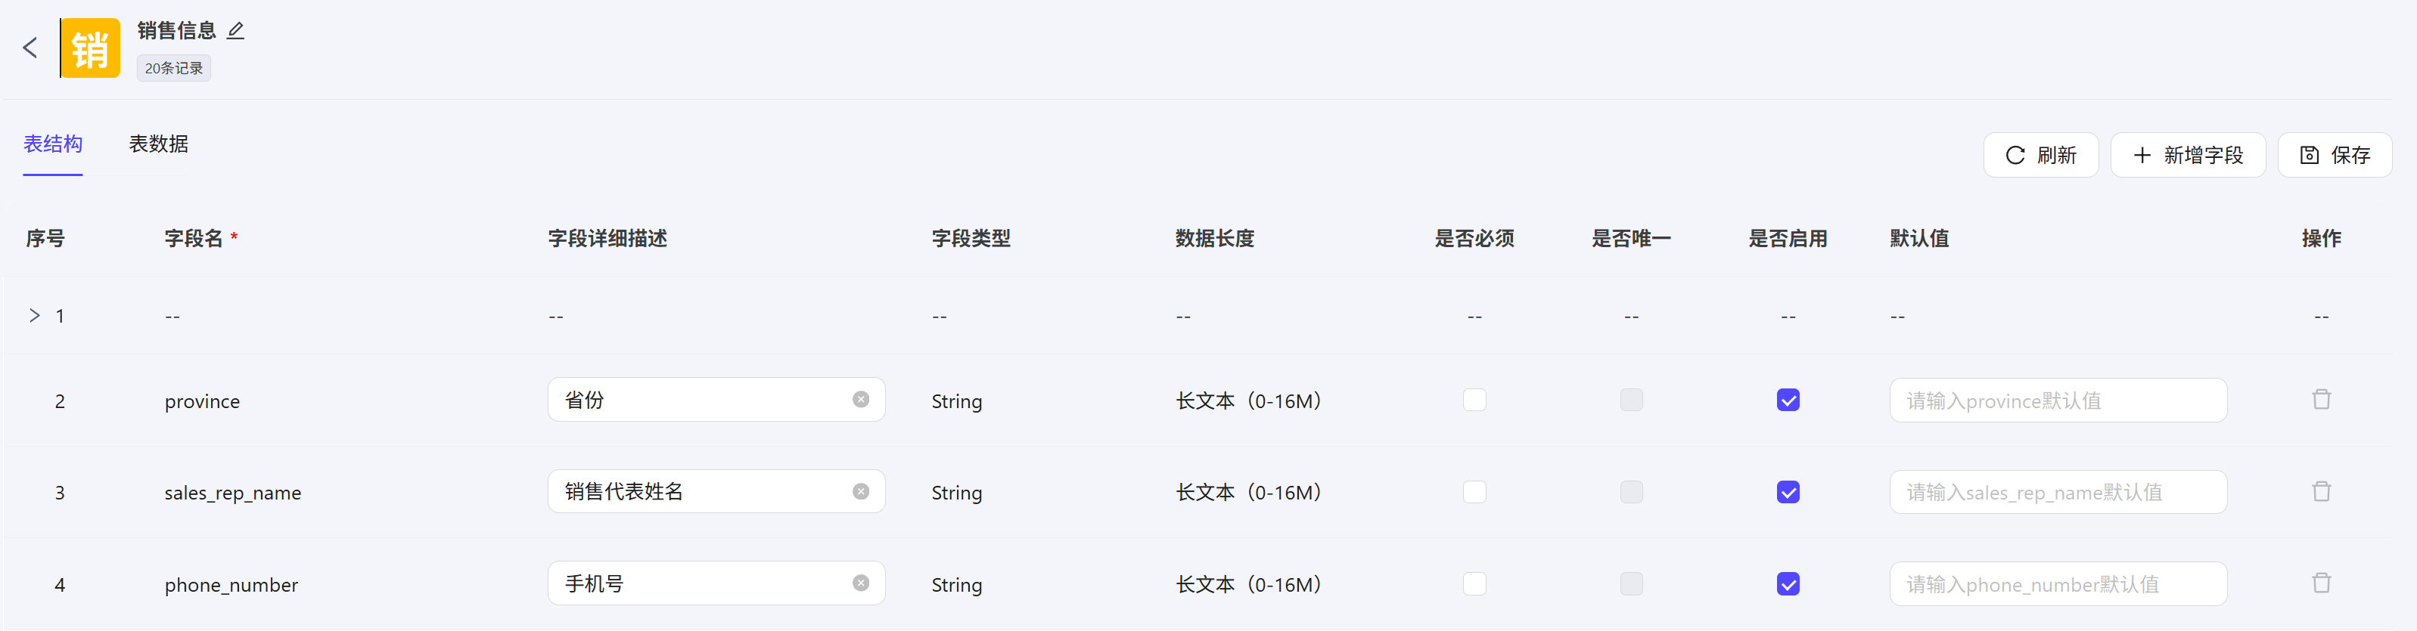The image size is (2417, 631).
Task: Click the edit pencil next to 销售信息
Action: [235, 31]
